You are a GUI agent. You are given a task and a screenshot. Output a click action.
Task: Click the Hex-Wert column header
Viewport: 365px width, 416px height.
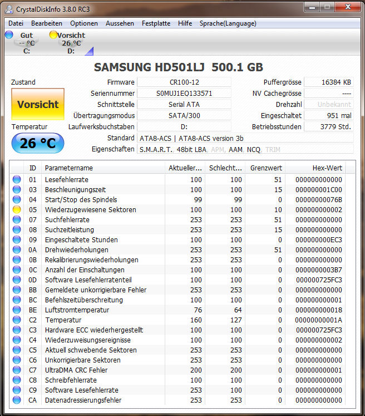point(315,168)
